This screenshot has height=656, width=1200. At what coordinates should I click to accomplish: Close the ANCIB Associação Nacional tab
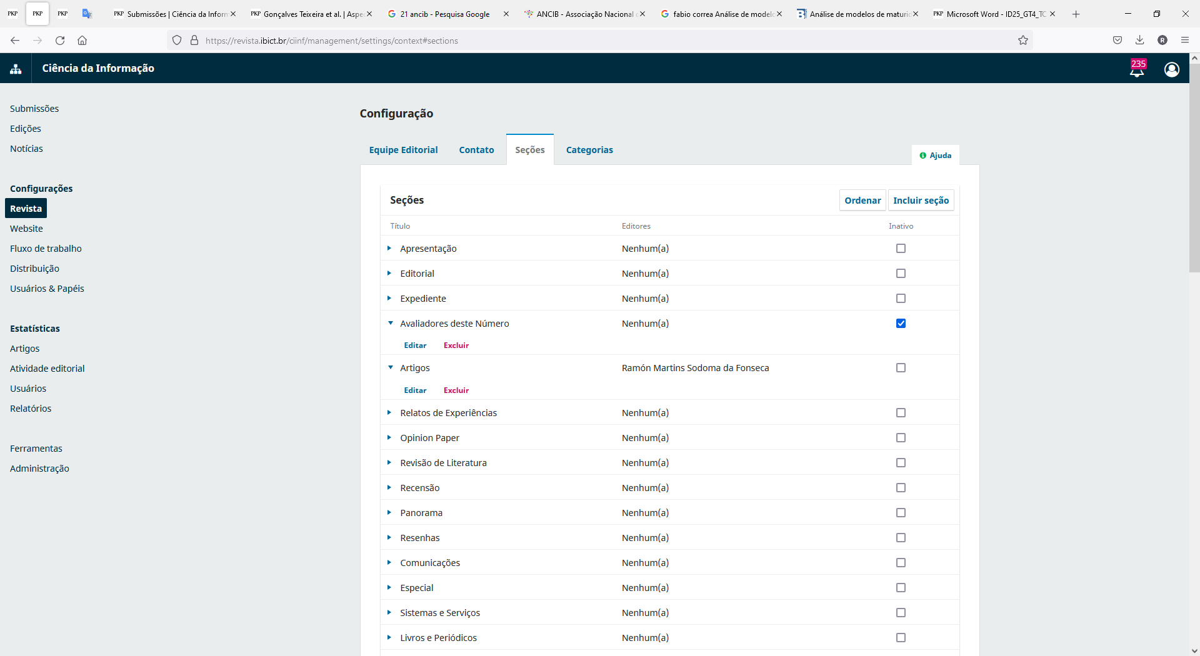[642, 14]
